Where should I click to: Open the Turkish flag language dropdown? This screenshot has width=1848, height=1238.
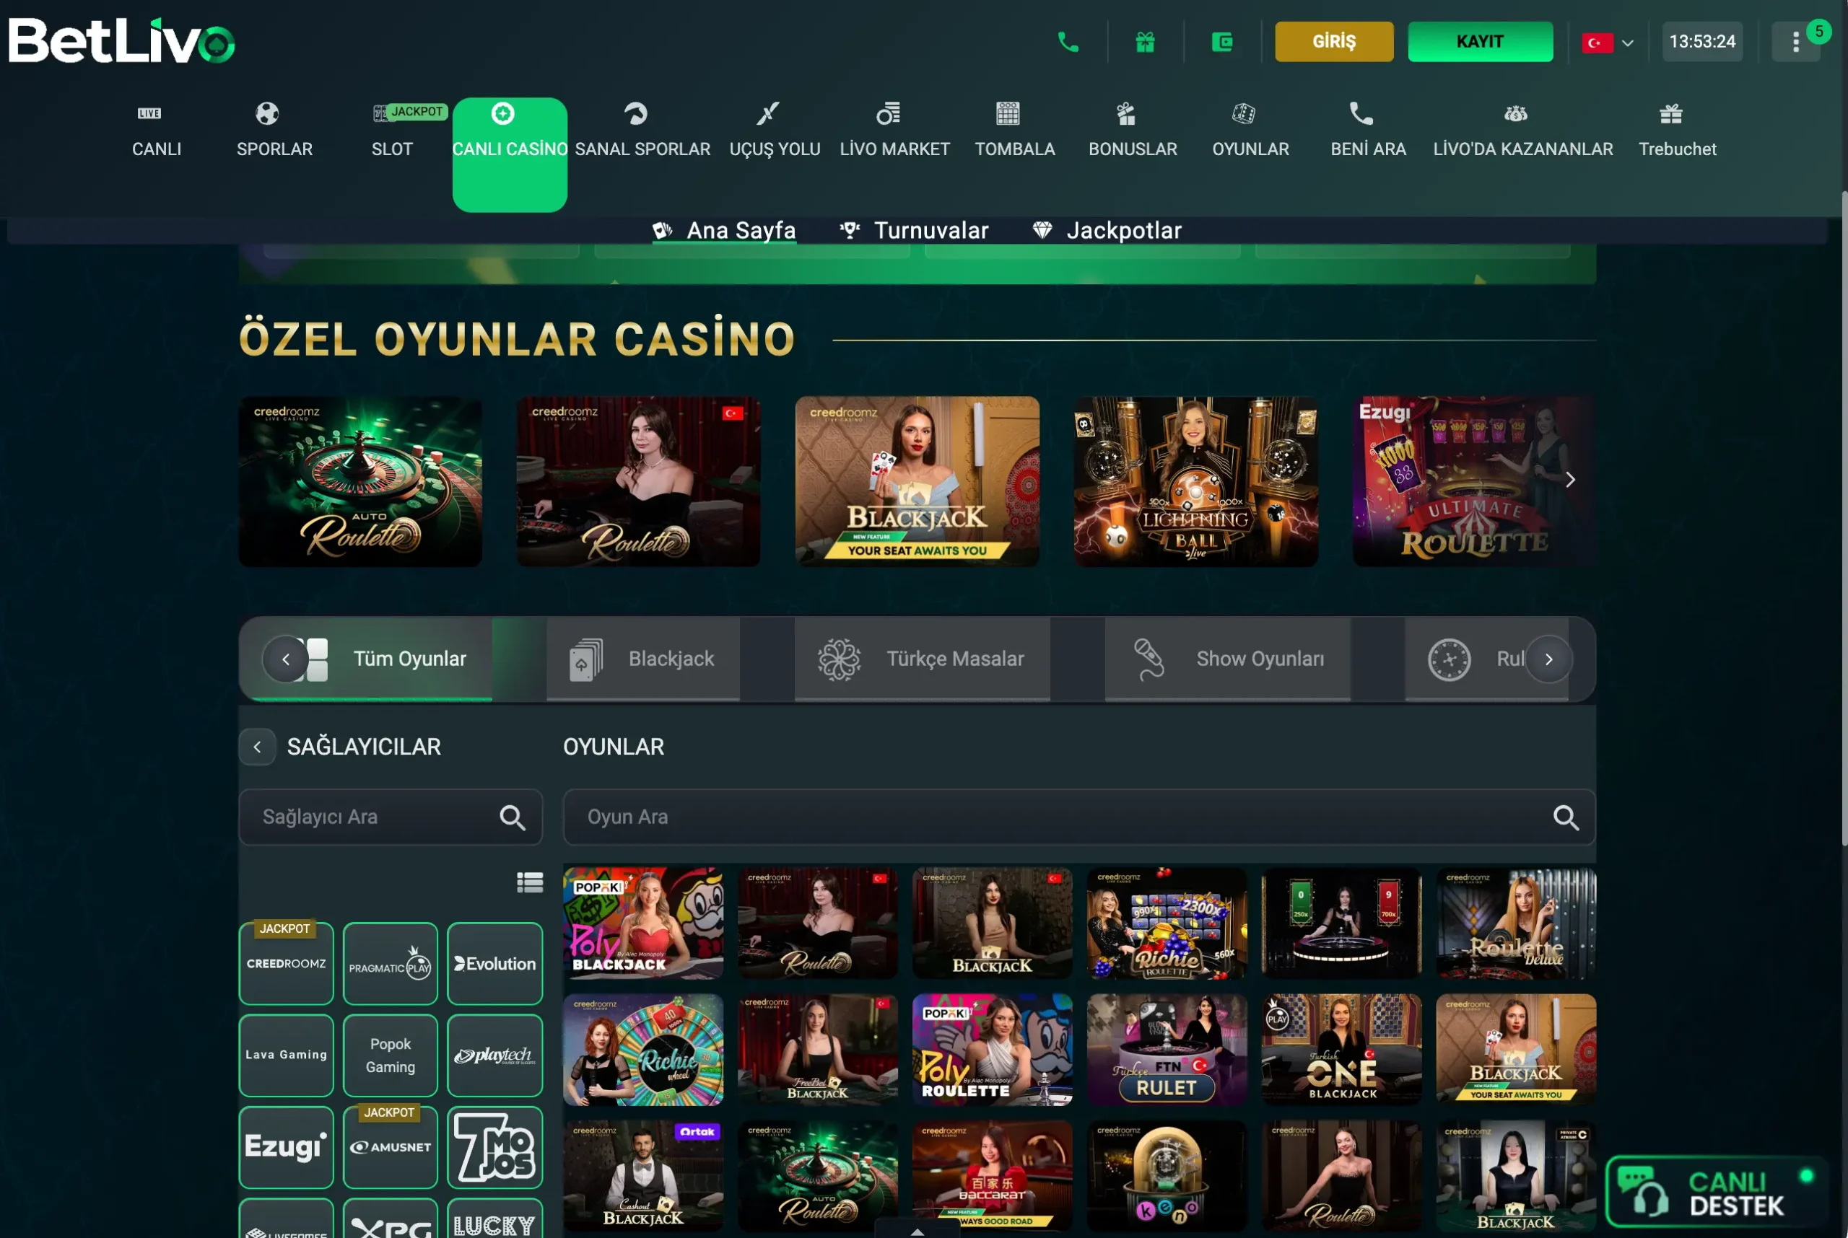(x=1607, y=43)
